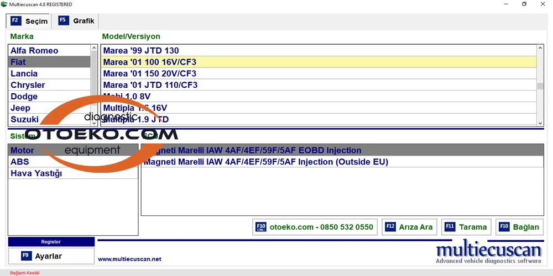Select Marea '99 JTD 130 model
553x276 pixels.
click(x=319, y=51)
